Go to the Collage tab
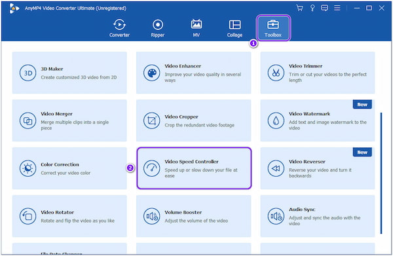The width and height of the screenshot is (393, 256). [234, 28]
